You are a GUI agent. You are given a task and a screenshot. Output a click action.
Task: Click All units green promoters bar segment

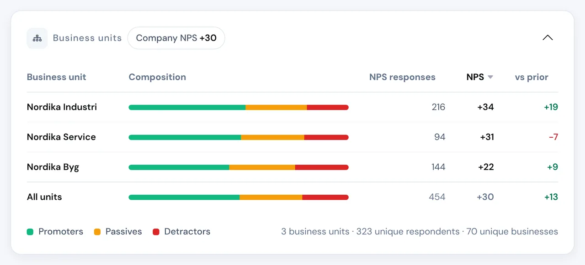(184, 197)
